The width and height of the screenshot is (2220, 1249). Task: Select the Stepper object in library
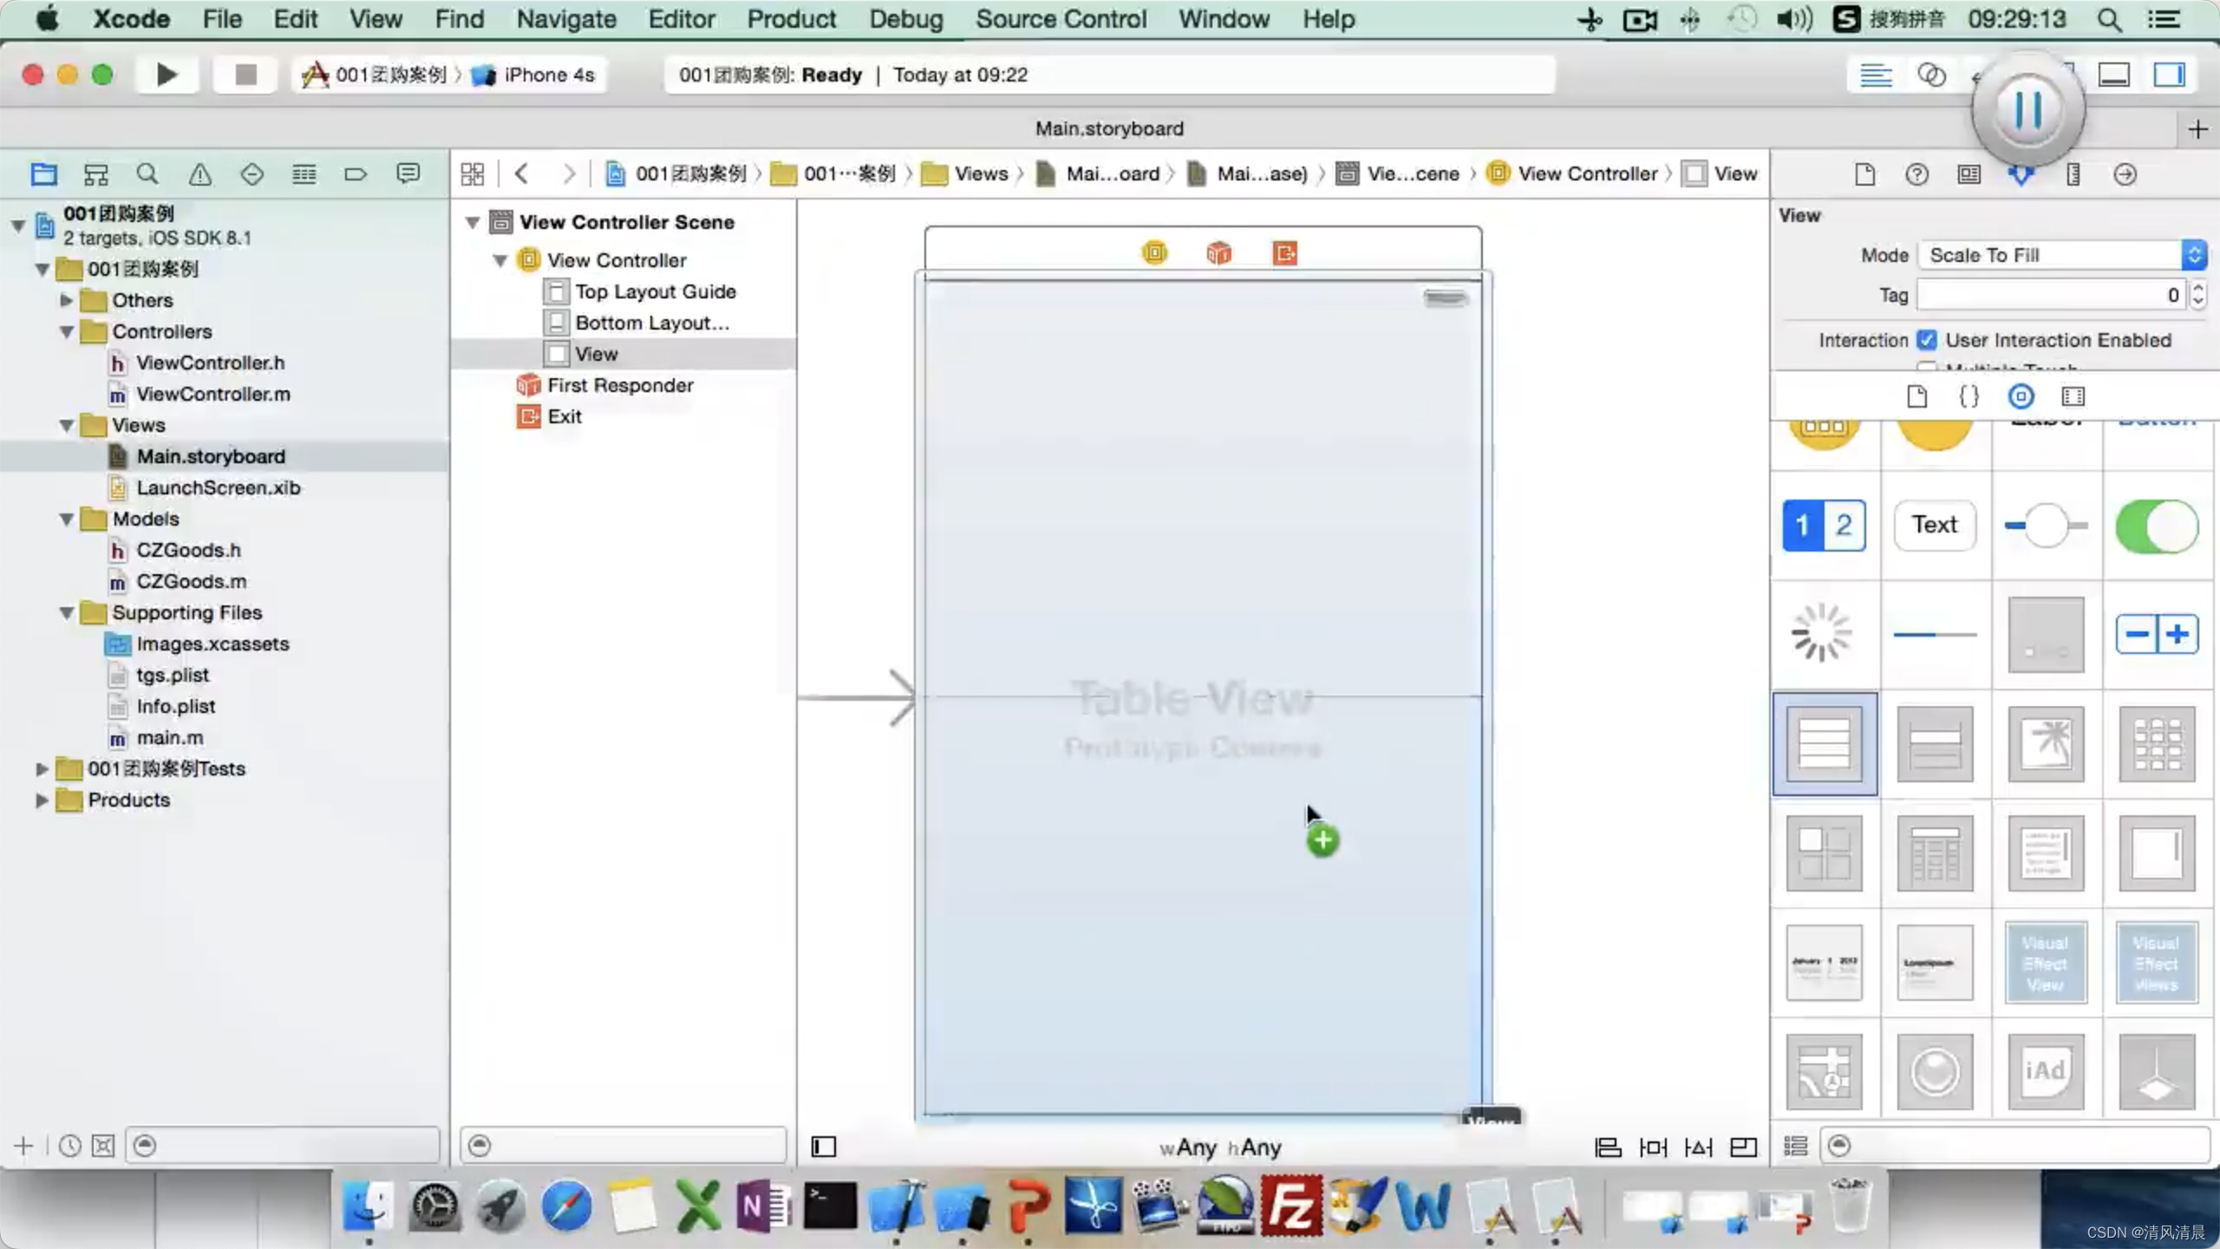tap(2157, 634)
